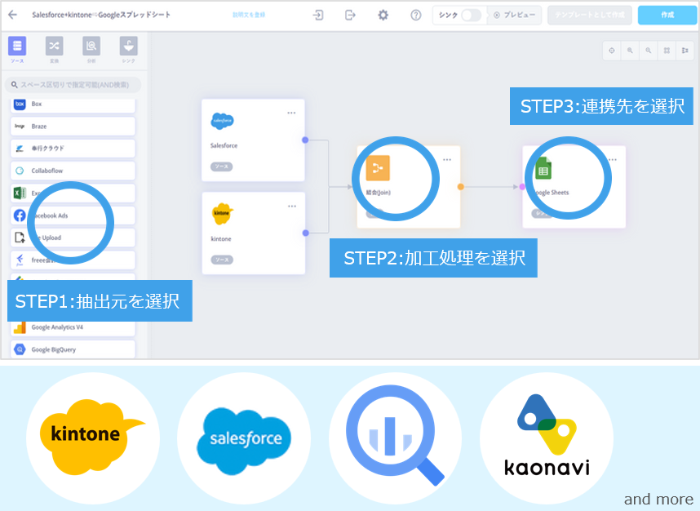The image size is (700, 511).
Task: Click the Salesforce node's output port
Action: click(305, 140)
